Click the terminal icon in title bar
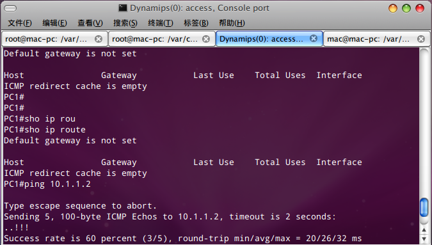Screen dimensions: 432x245 click(123, 8)
